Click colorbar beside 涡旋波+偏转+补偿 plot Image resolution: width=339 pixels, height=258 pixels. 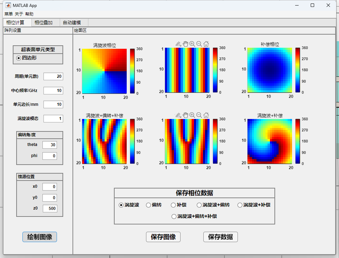point(132,141)
